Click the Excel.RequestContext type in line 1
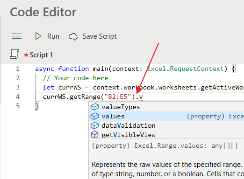Viewport: 244px width, 179px height. 185,69
